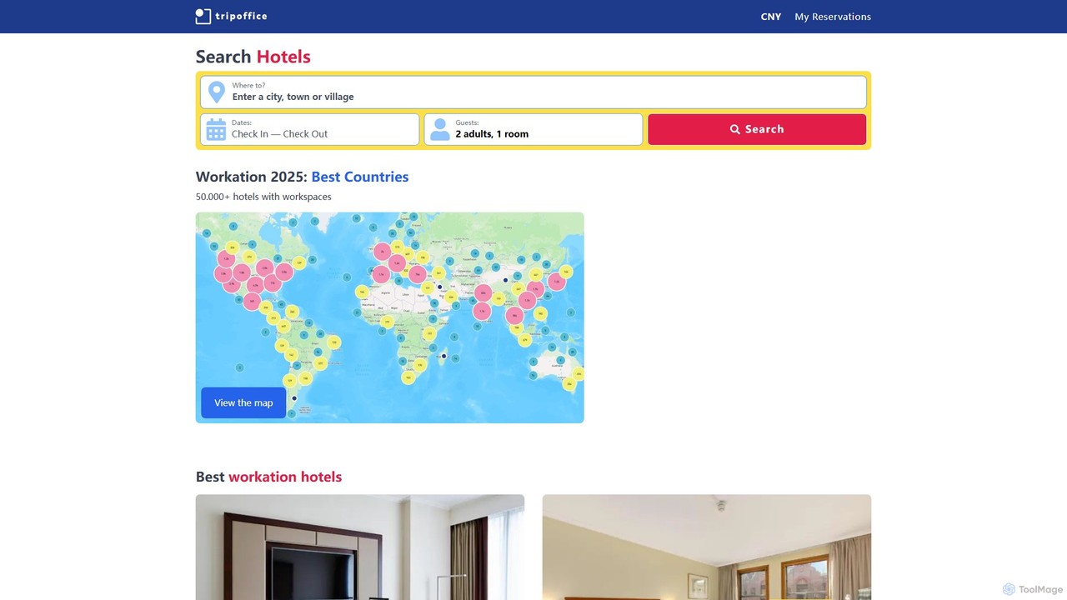Open the right workation hotel photo
1067x600 pixels.
707,547
